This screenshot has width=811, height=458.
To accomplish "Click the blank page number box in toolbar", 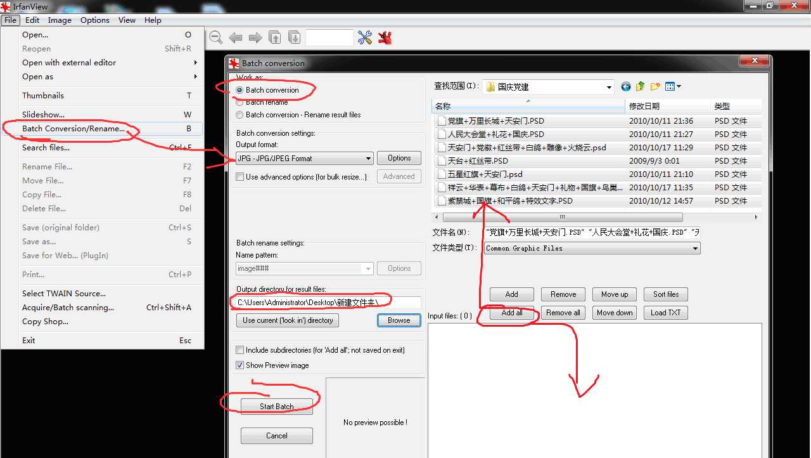I will pyautogui.click(x=329, y=37).
